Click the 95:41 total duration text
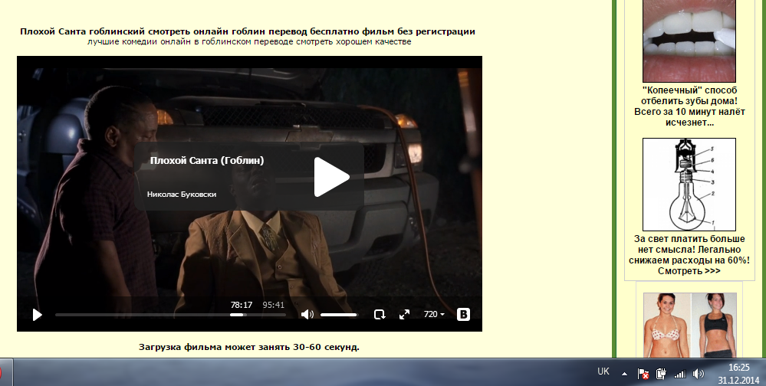Image resolution: width=766 pixels, height=386 pixels. (273, 305)
